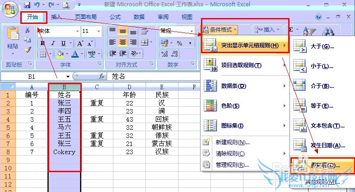Toggle top vertical alignment
The image size is (355, 192).
112,30
